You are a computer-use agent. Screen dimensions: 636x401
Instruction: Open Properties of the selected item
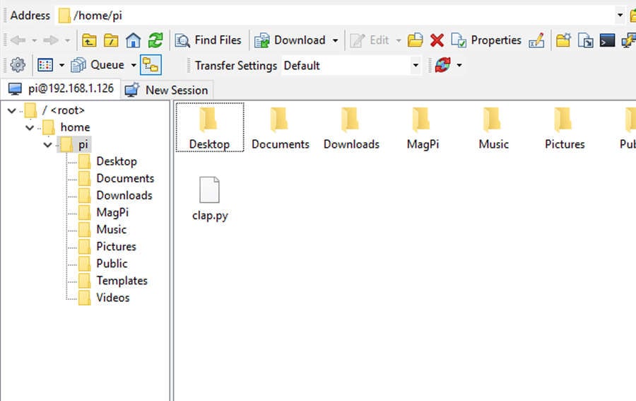487,40
